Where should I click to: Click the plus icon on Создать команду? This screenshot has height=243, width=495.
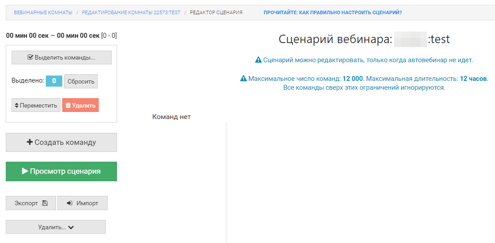click(30, 143)
